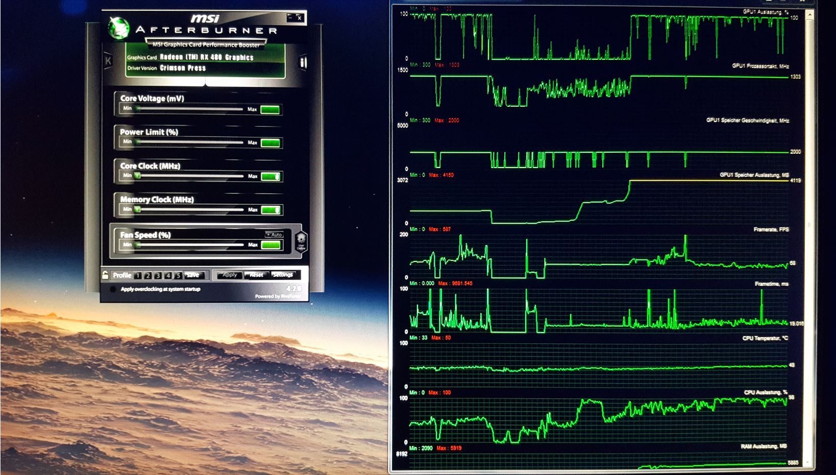This screenshot has width=836, height=475.
Task: Click the current memory usage value 4119
Action: [796, 180]
